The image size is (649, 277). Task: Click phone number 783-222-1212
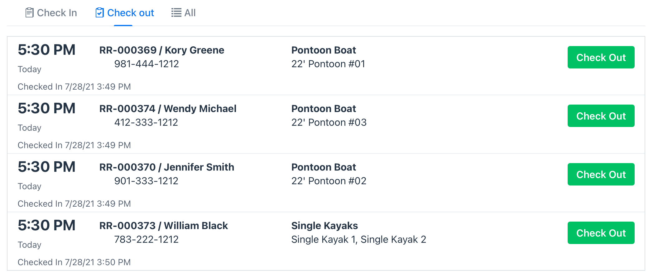[x=147, y=239]
